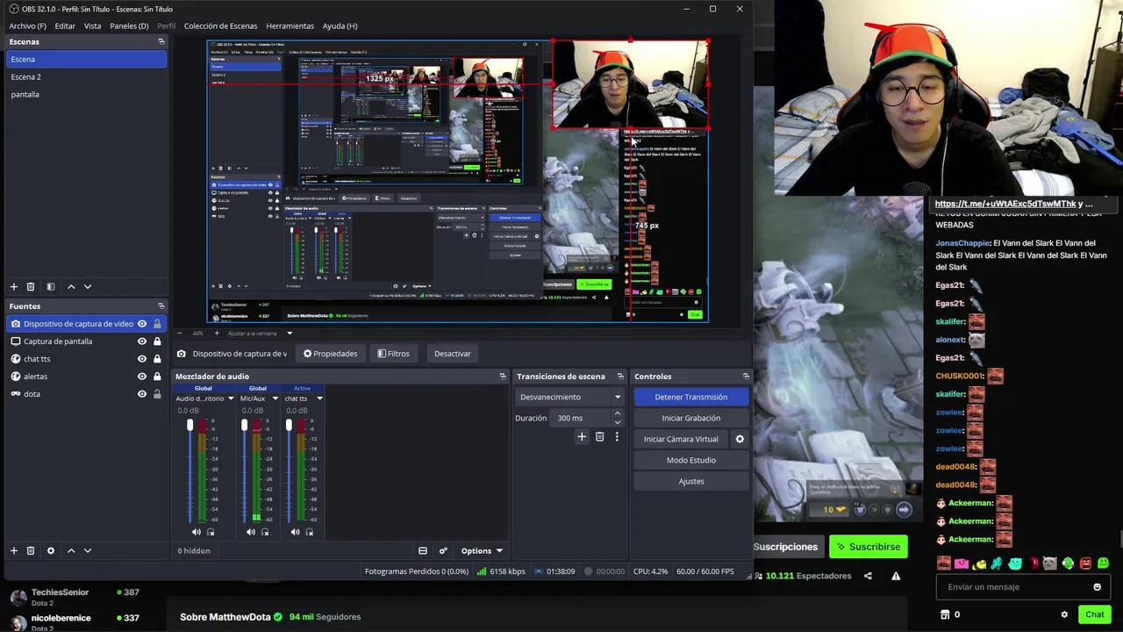Add a scene transition with plus icon
Image resolution: width=1123 pixels, height=632 pixels.
pyautogui.click(x=582, y=436)
